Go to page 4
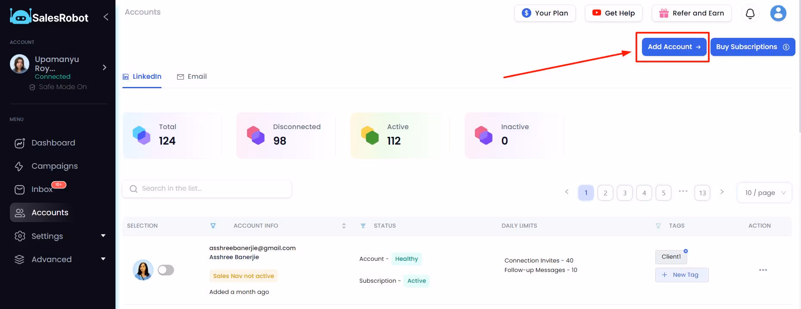Image resolution: width=801 pixels, height=309 pixels. 644,193
